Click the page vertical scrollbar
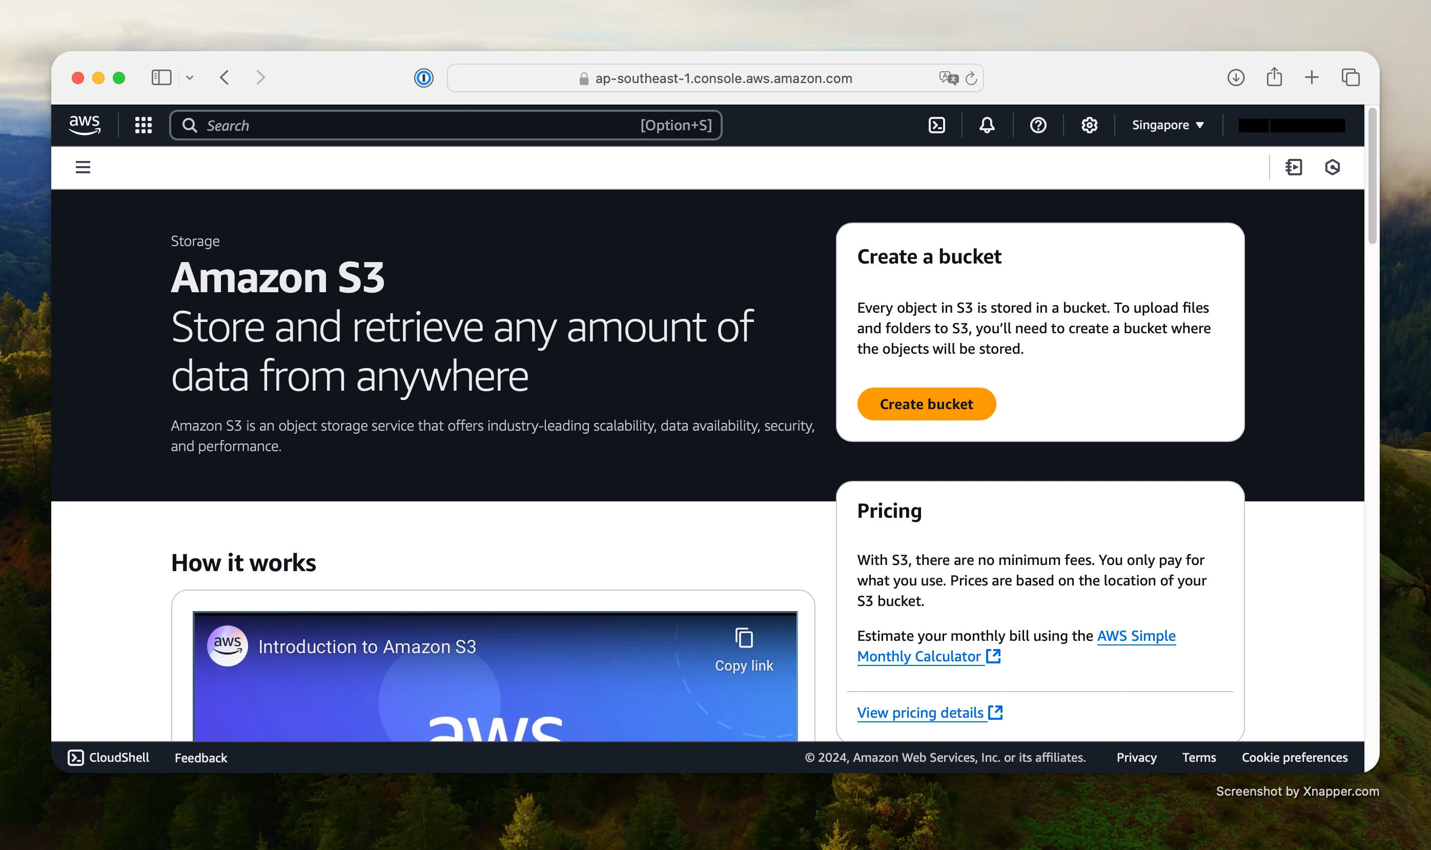Image resolution: width=1431 pixels, height=850 pixels. 1372,176
